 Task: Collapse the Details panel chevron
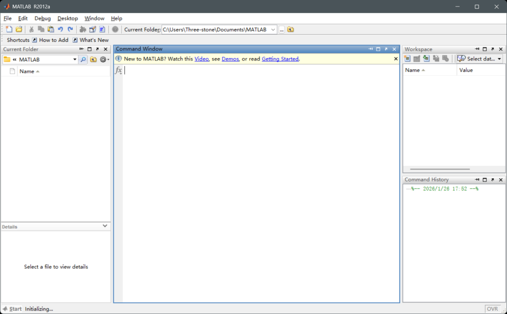[x=105, y=226]
